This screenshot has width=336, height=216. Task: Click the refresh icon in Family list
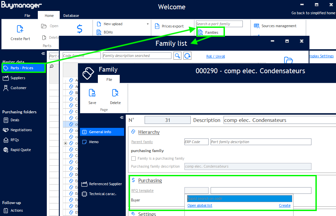(x=187, y=56)
